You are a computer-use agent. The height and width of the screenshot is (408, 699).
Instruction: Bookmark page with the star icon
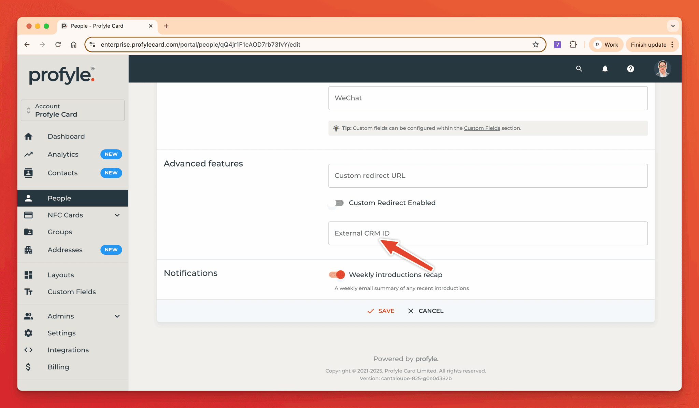click(536, 45)
